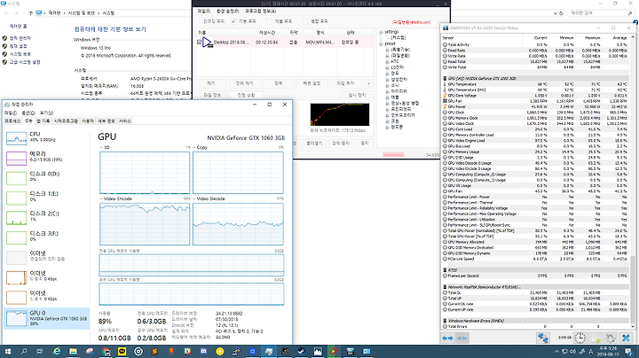Image resolution: width=639 pixels, height=358 pixels.
Task: Select GPU Temperature row in HWiNFO
Action: coord(535,84)
